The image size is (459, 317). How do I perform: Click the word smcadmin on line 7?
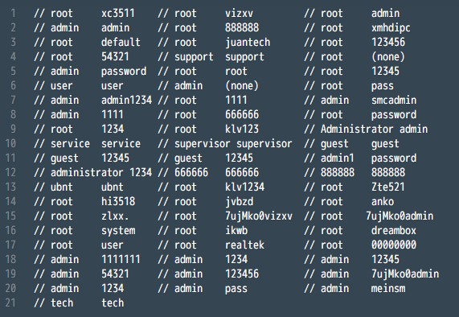point(394,101)
